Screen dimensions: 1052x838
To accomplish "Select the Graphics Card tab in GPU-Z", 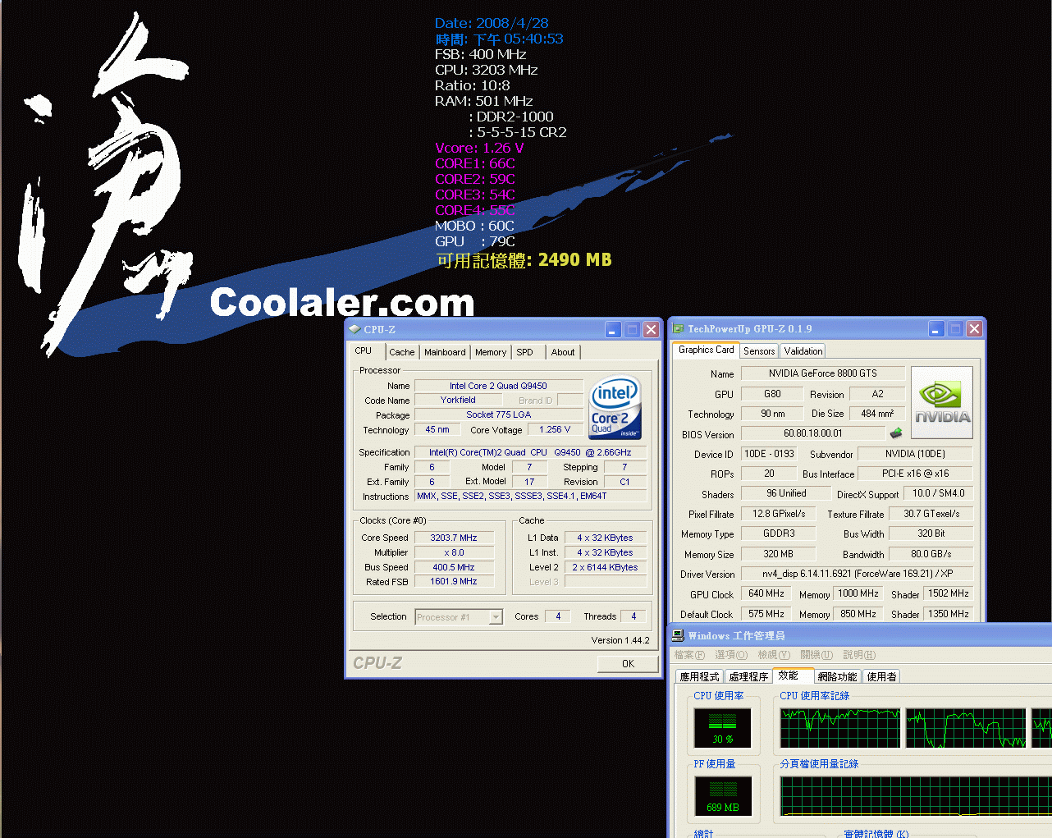I will click(x=707, y=350).
